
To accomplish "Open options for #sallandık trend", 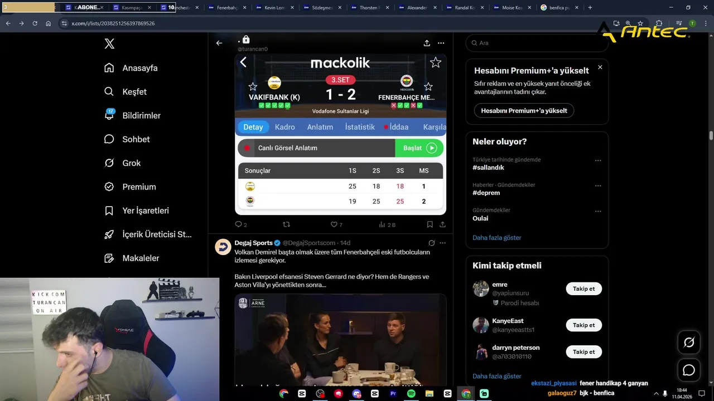I will coord(598,160).
